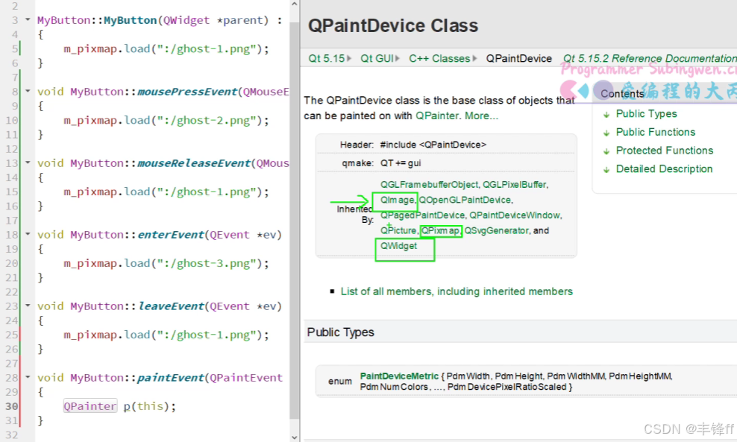Screen dimensions: 737x442
Task: Collapse the MyButton constructor fold arrow
Action: point(28,19)
